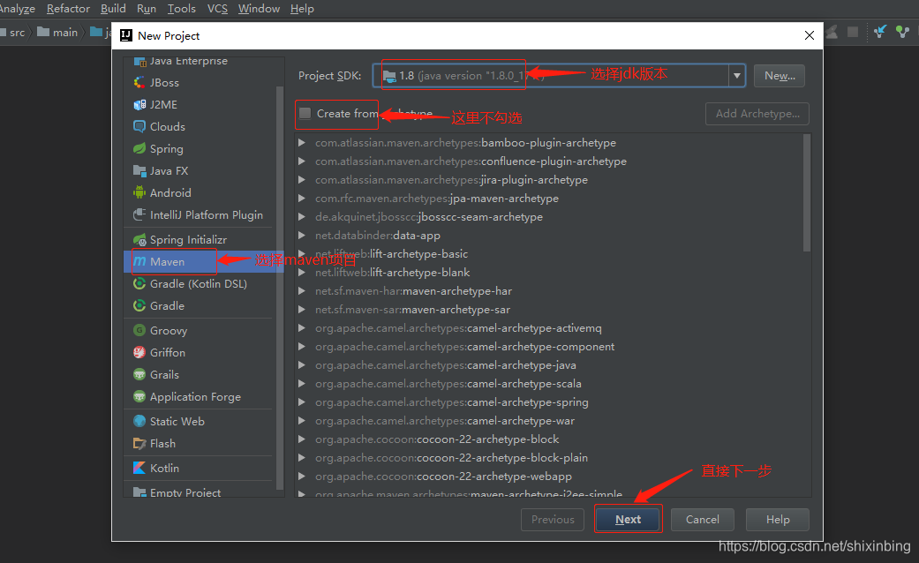Select the Spring Initializr icon
The width and height of the screenshot is (919, 563).
point(139,240)
